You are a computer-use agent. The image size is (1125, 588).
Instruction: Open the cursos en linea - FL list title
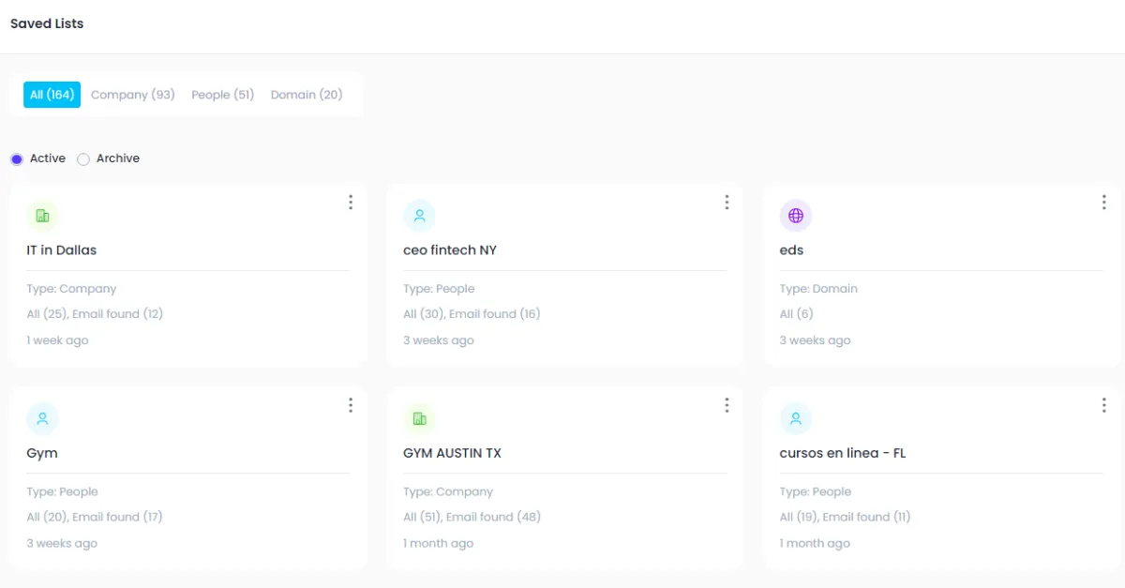843,453
